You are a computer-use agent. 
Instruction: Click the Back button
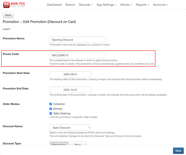point(8,15)
